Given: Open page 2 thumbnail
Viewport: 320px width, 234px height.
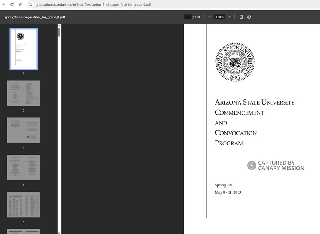Looking at the screenshot, I should tap(24, 93).
